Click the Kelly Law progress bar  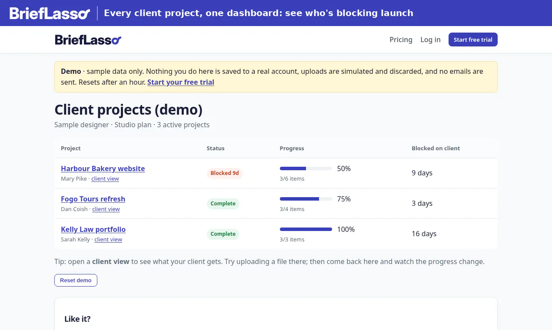point(306,229)
